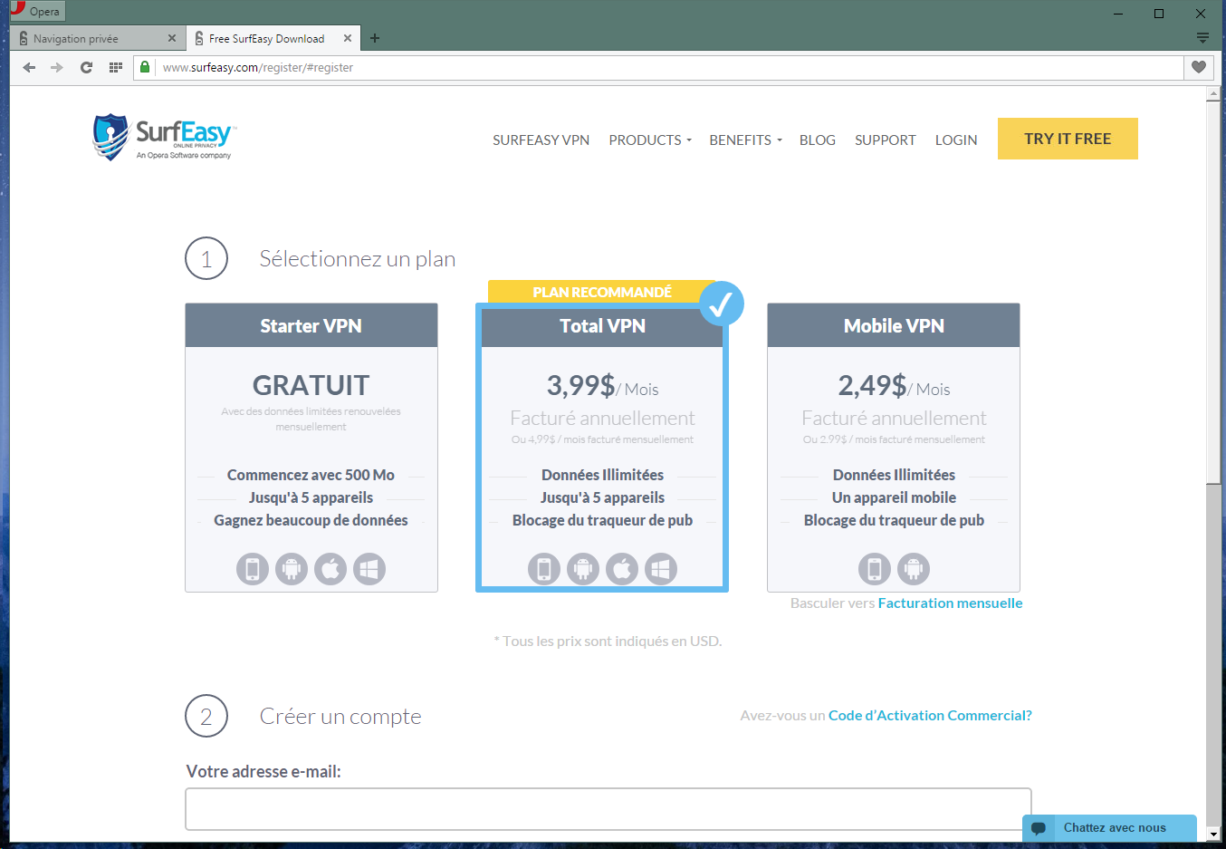Open the Opera menu button
The height and width of the screenshot is (849, 1226).
point(37,11)
